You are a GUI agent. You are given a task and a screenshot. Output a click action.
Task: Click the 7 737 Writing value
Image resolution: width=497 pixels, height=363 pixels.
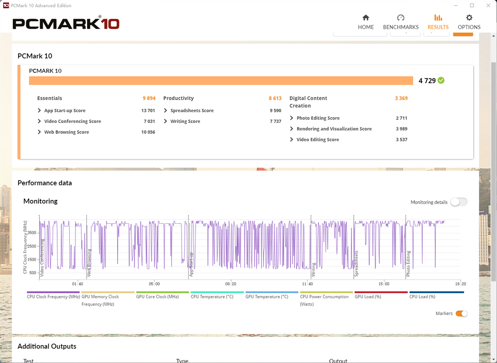click(x=276, y=121)
